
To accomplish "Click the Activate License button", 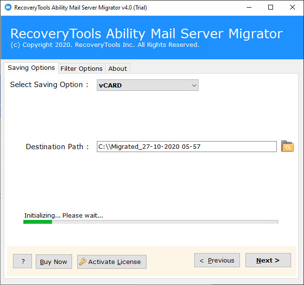I will 112,262.
